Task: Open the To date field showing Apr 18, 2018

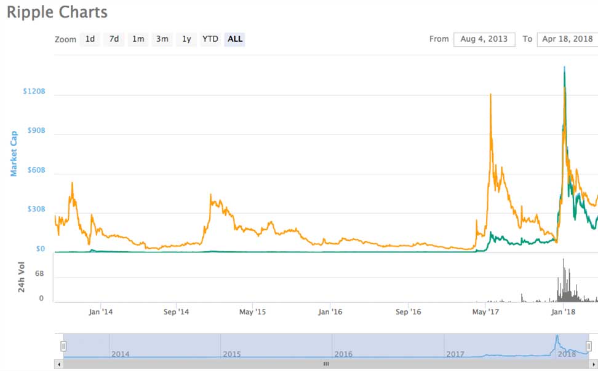Action: [567, 39]
